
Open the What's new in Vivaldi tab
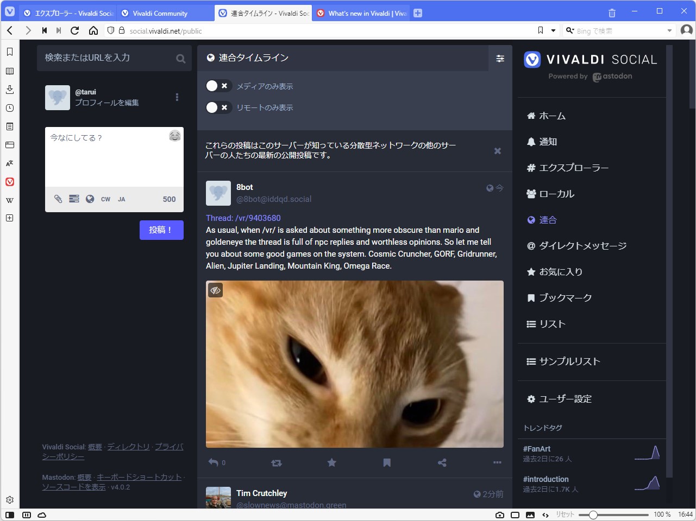click(361, 12)
